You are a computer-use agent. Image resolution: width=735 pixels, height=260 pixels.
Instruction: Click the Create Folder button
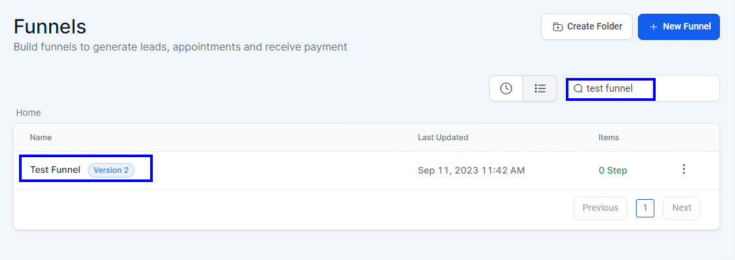pos(586,27)
